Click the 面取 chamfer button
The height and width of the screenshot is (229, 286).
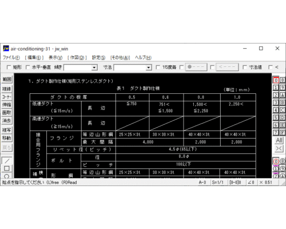click(7, 112)
